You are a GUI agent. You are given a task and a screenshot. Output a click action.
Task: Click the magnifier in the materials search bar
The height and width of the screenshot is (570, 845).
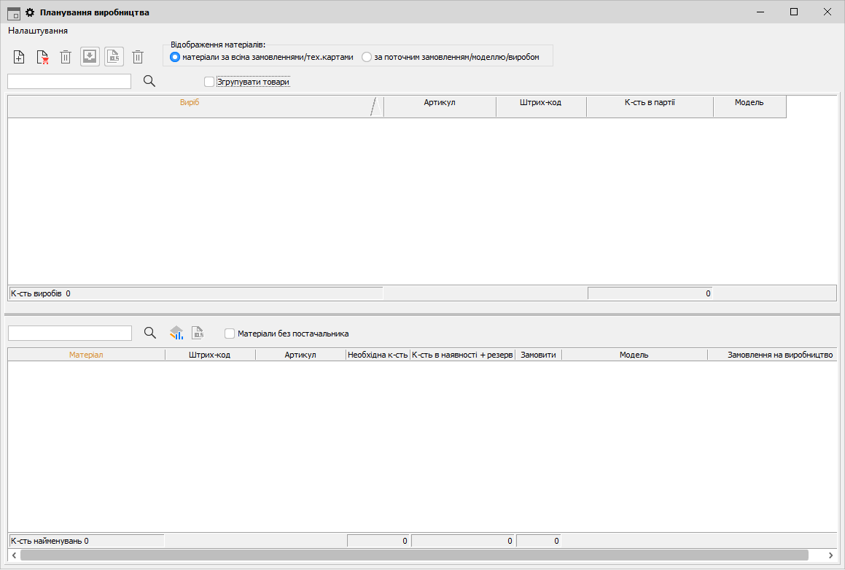click(x=150, y=333)
